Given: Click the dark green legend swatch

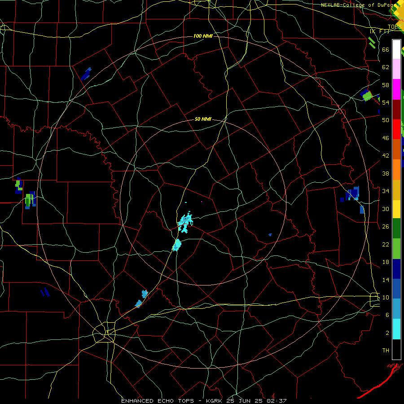Looking at the screenshot, I should tap(396, 228).
